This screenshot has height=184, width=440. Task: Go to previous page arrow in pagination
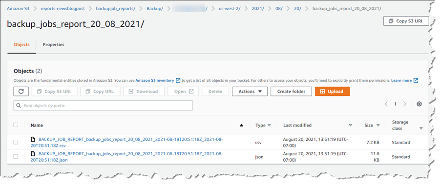pos(386,104)
